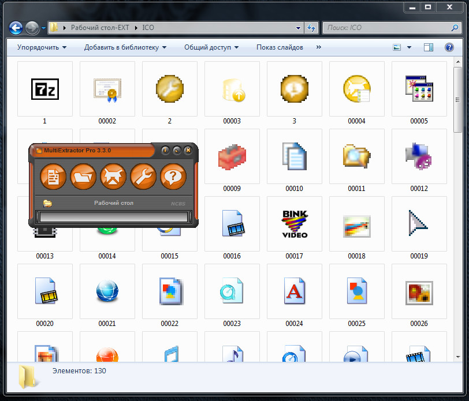Screen dimensions: 469x401
Task: Open Explorer help with the blue question icon
Action: [448, 47]
